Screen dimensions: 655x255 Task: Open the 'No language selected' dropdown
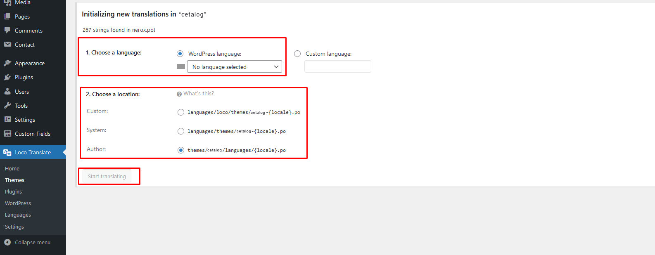235,67
